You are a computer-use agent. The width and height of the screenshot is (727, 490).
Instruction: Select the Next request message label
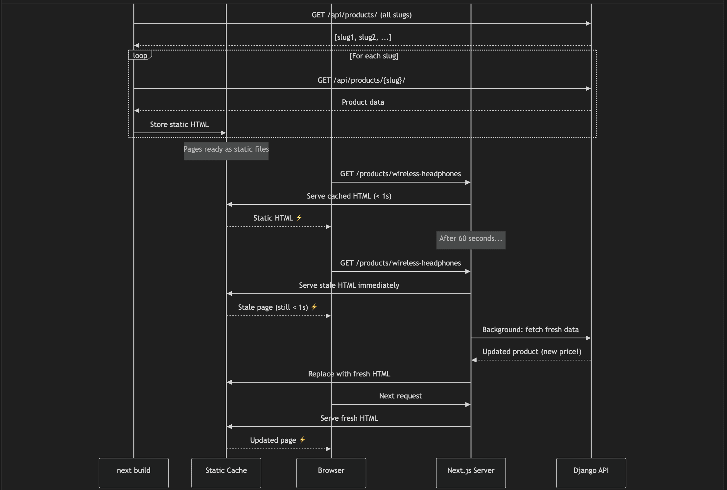point(400,396)
